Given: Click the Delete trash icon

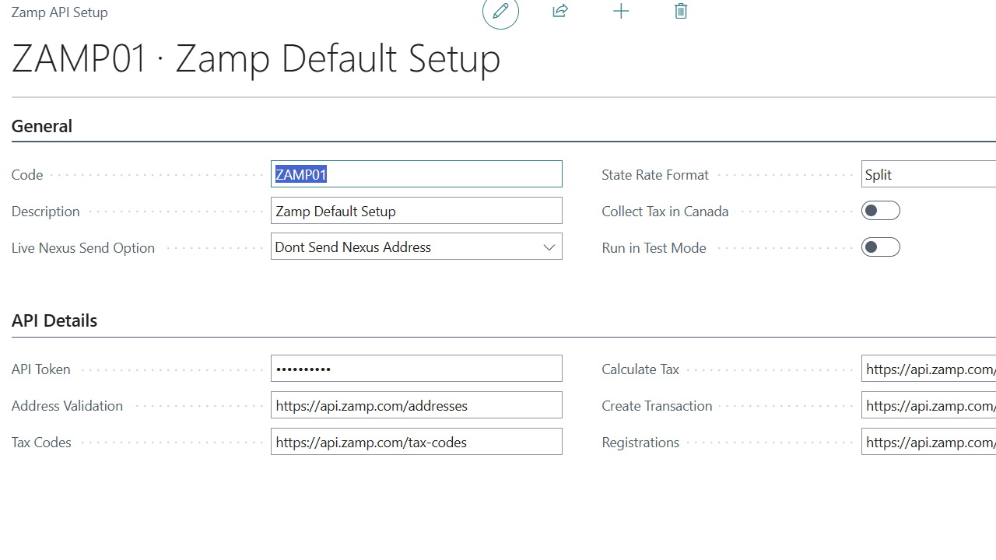Looking at the screenshot, I should (x=681, y=11).
